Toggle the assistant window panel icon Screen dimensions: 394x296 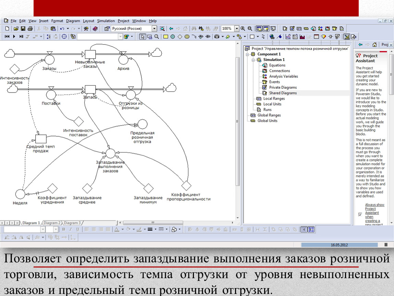coord(266,29)
